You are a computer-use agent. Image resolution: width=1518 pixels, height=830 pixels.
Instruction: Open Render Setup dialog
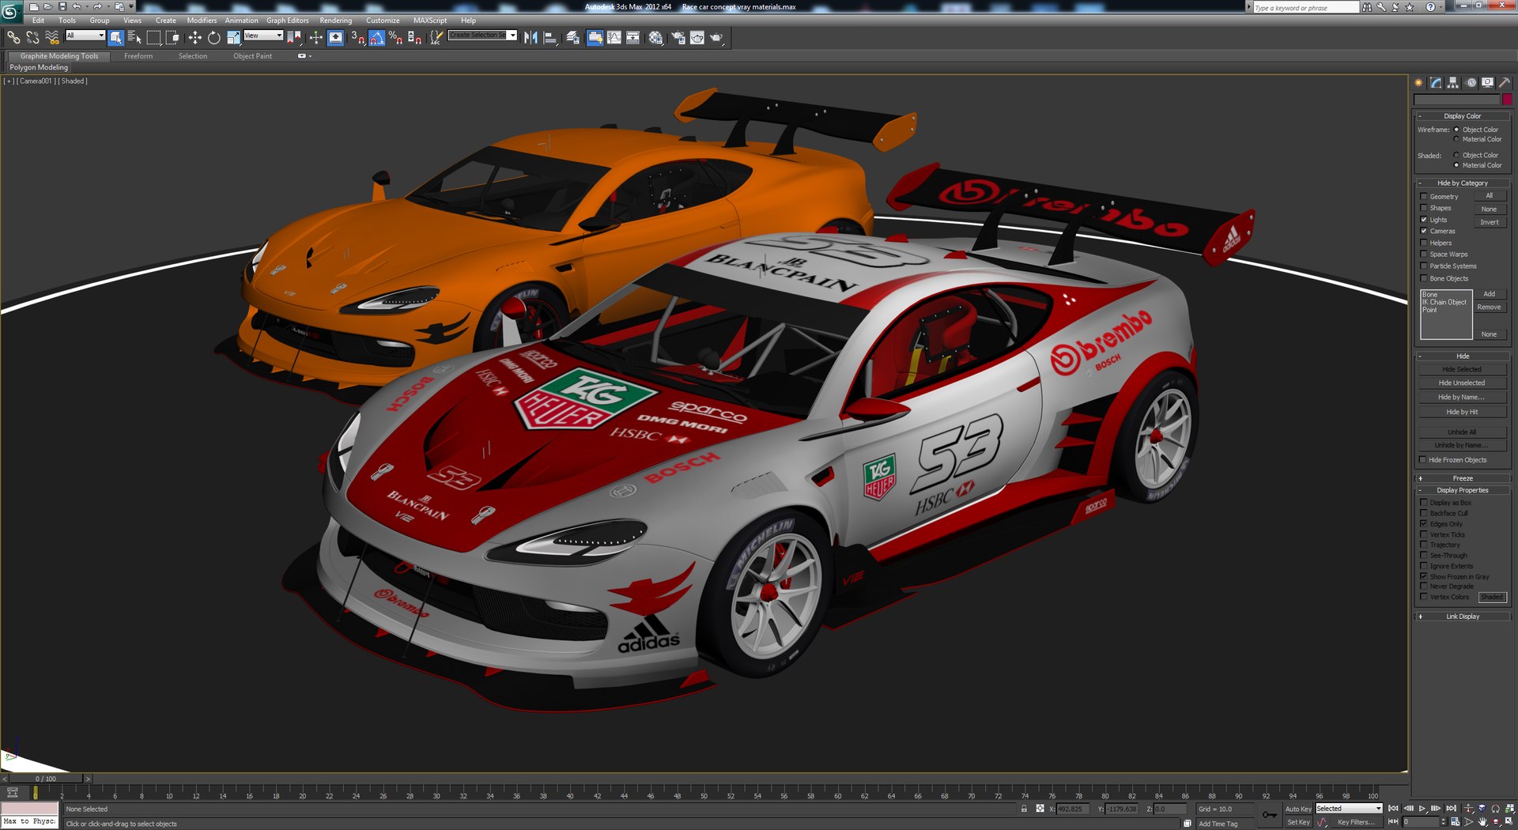pyautogui.click(x=678, y=37)
